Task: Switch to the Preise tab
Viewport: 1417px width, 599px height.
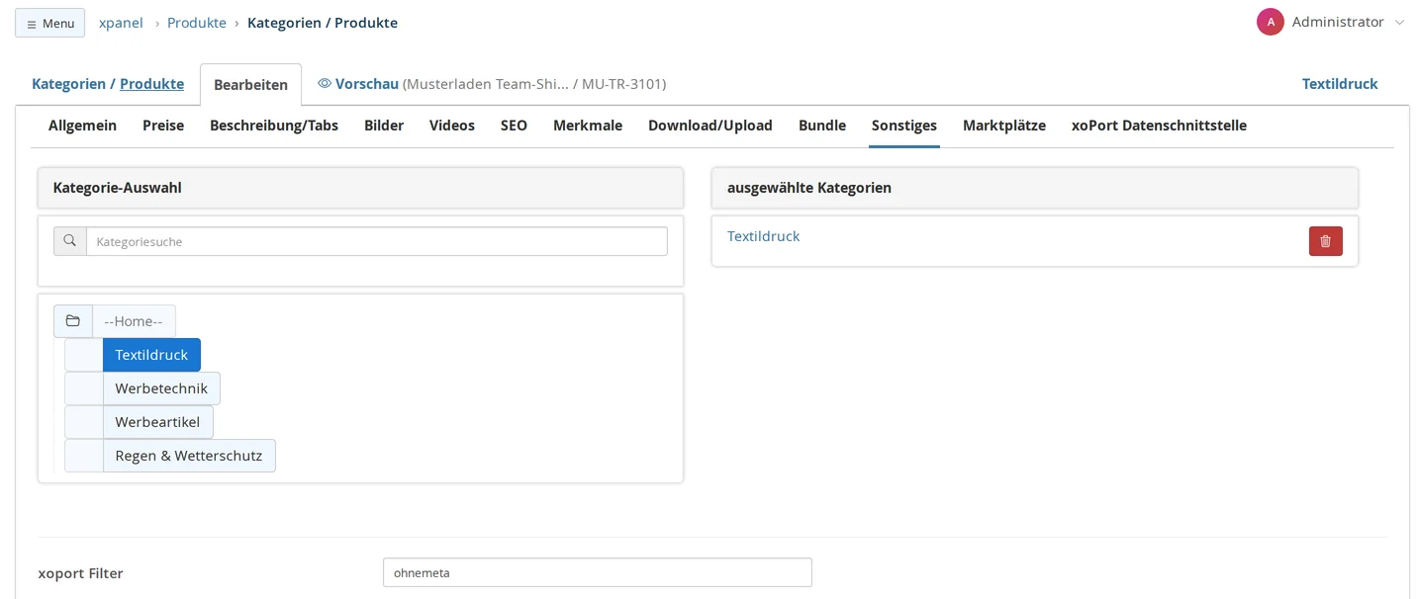Action: click(x=163, y=126)
